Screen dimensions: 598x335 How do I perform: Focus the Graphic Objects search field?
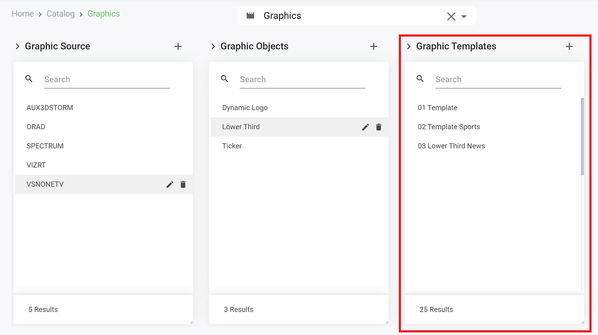pos(302,80)
